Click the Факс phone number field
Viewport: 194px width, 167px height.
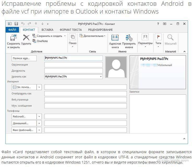(x=86, y=130)
